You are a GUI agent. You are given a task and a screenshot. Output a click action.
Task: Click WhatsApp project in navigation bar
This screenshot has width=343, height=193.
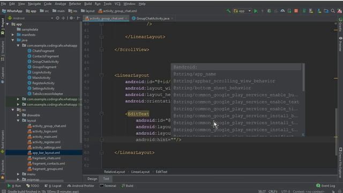(12, 11)
